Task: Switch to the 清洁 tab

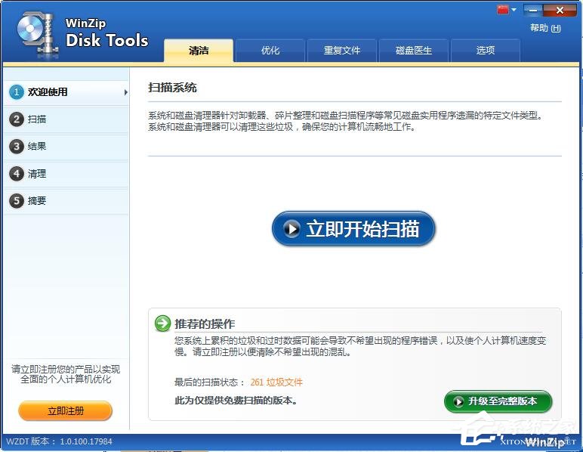Action: [x=199, y=50]
